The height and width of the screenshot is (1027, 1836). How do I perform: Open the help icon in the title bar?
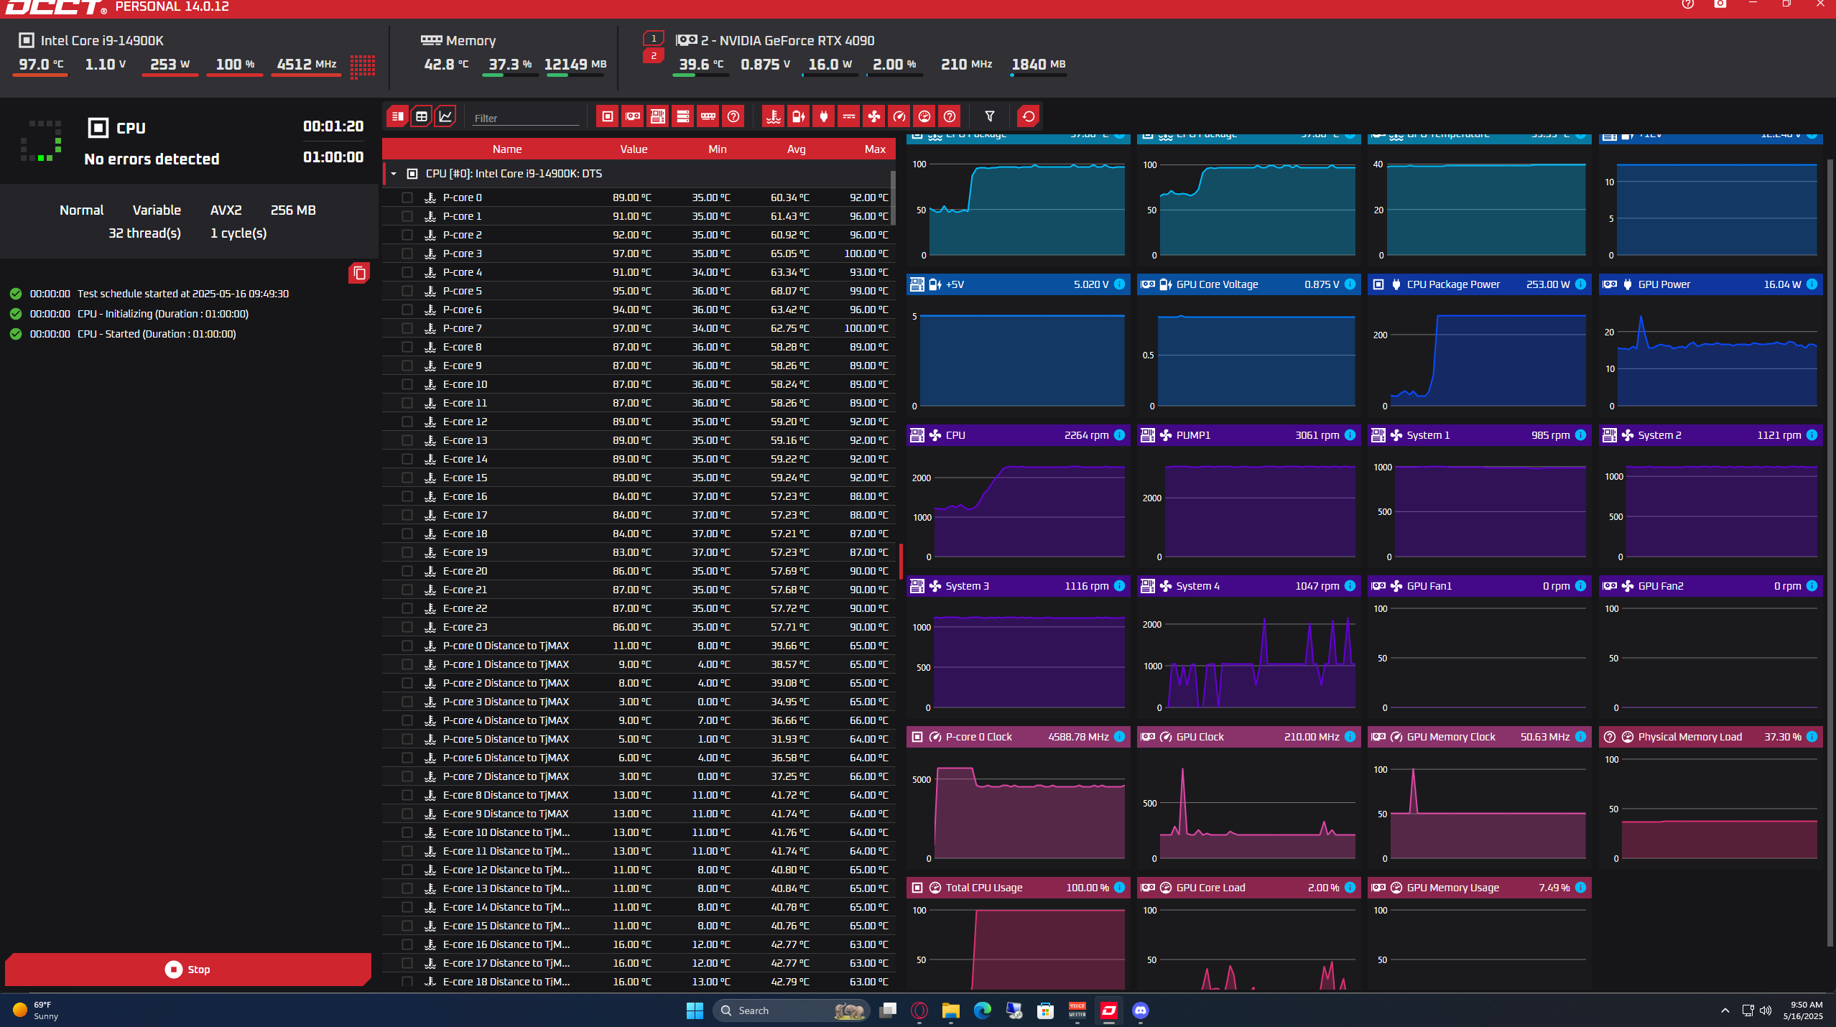point(1688,4)
